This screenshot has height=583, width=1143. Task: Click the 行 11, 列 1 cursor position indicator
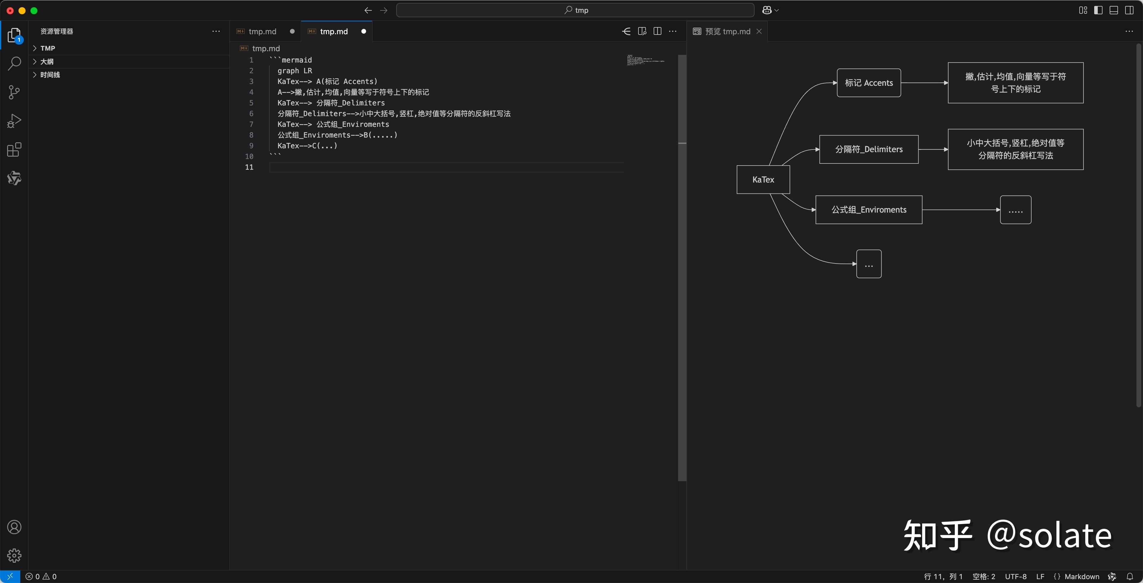[x=943, y=576]
